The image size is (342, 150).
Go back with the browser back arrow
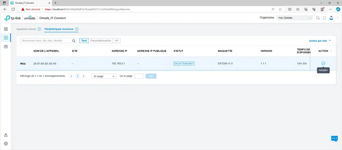tap(5, 9)
